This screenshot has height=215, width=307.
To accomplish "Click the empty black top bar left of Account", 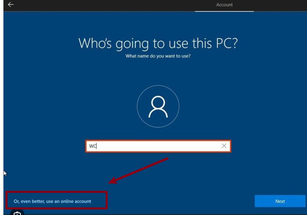I will pyautogui.click(x=108, y=5).
